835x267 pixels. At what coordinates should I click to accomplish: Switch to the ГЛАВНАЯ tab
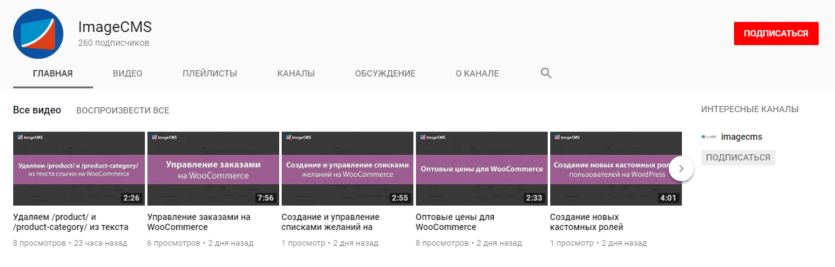[53, 73]
